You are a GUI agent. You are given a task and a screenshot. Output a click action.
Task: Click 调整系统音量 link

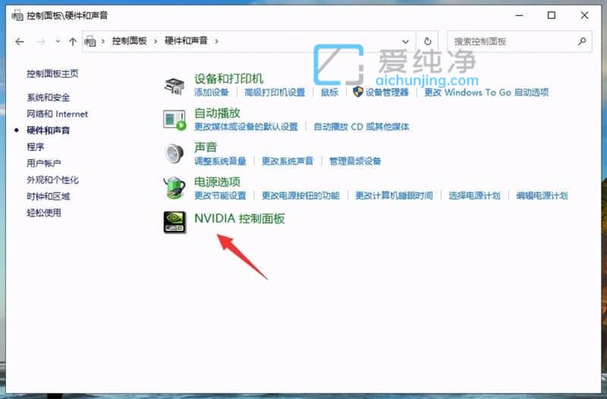tap(220, 161)
